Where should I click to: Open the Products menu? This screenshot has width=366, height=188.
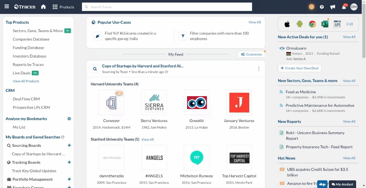coord(63,7)
